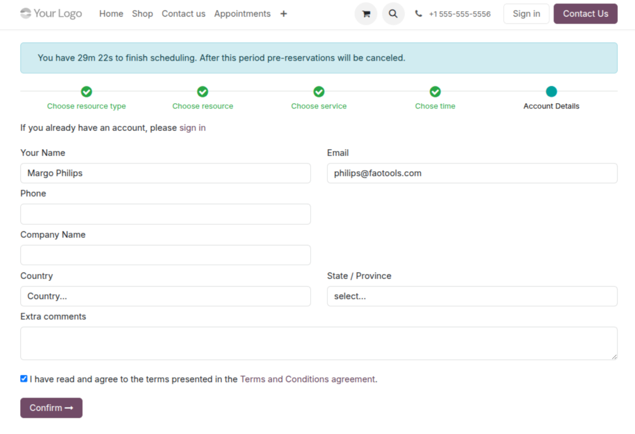Click the Account Details step circle

(x=551, y=92)
